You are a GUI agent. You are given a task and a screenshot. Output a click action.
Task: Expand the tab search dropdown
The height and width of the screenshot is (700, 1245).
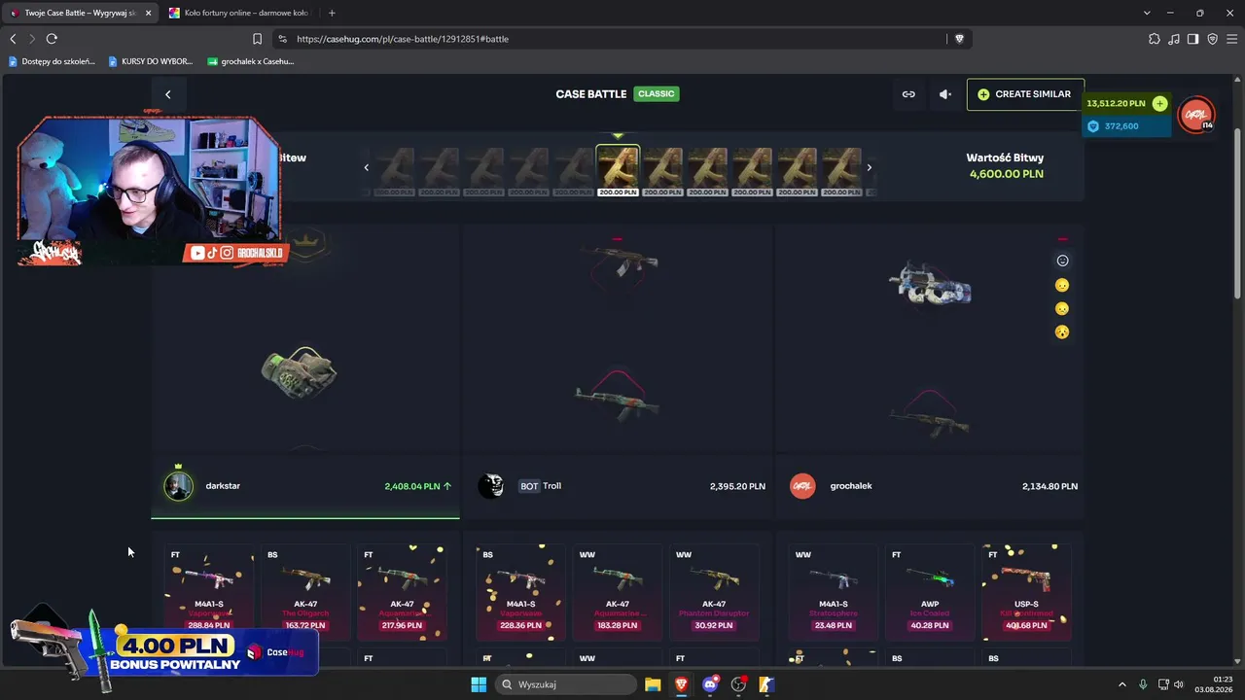(1147, 13)
